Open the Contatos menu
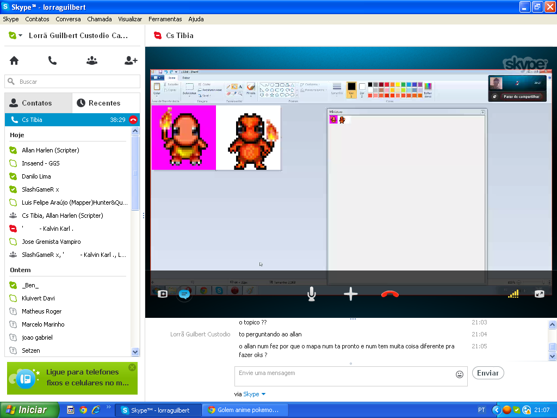This screenshot has height=418, width=557. click(37, 19)
